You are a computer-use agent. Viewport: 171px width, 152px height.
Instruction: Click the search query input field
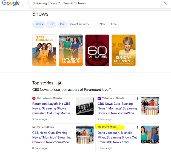(93, 4)
